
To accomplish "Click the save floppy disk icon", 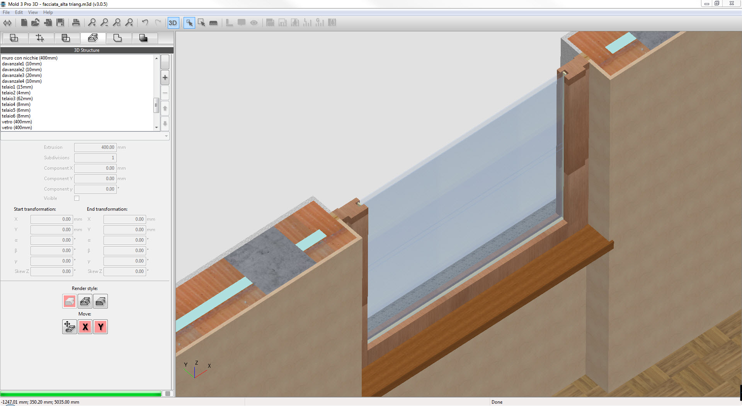I will [x=60, y=23].
